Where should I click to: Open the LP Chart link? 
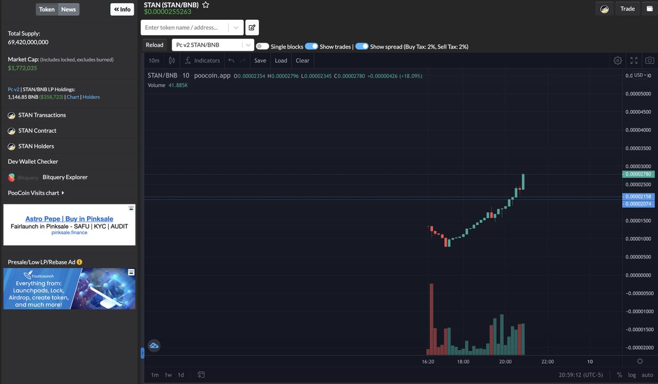[73, 97]
